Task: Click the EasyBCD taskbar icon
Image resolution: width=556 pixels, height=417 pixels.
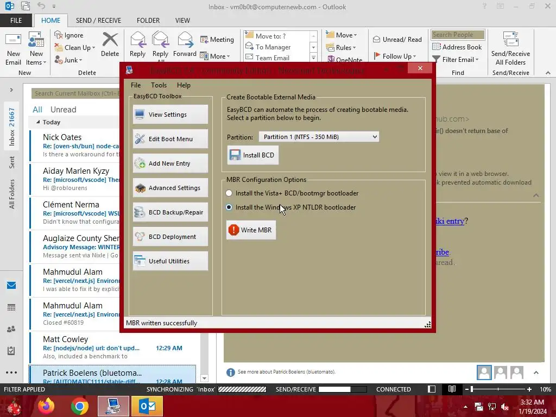Action: point(113,406)
